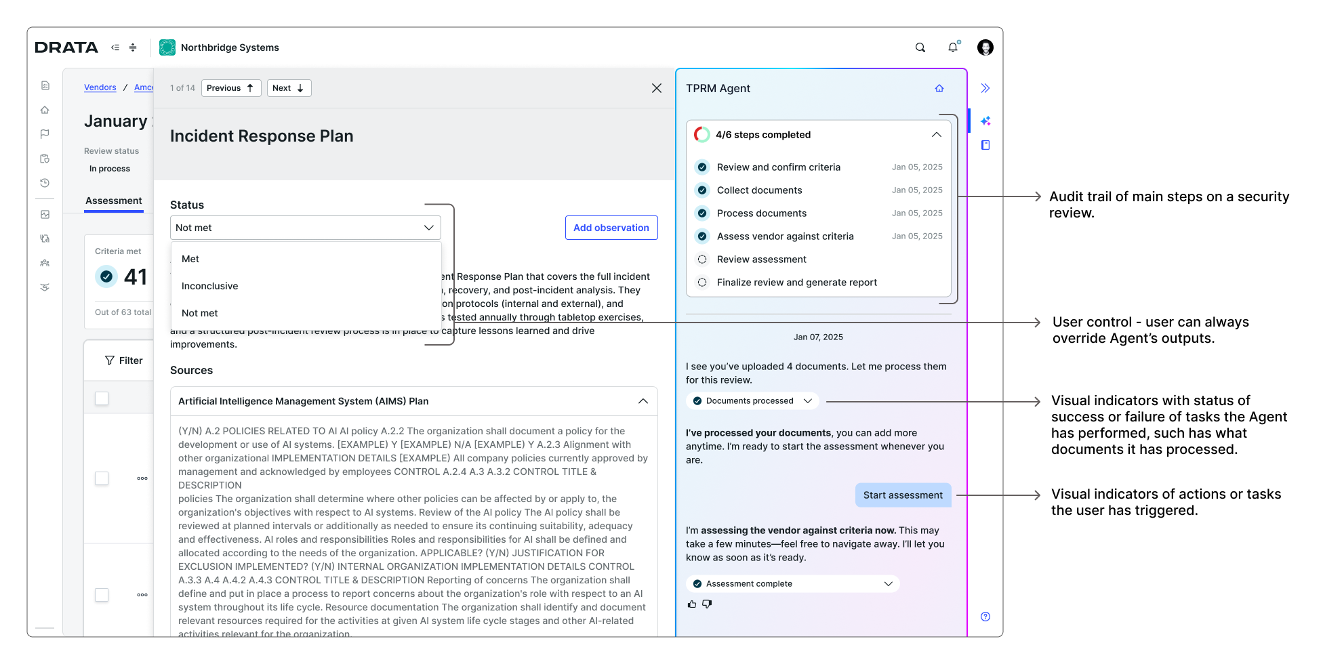Screen dimensions: 1323x664
Task: Open notifications via the bell icon
Action: click(x=952, y=47)
